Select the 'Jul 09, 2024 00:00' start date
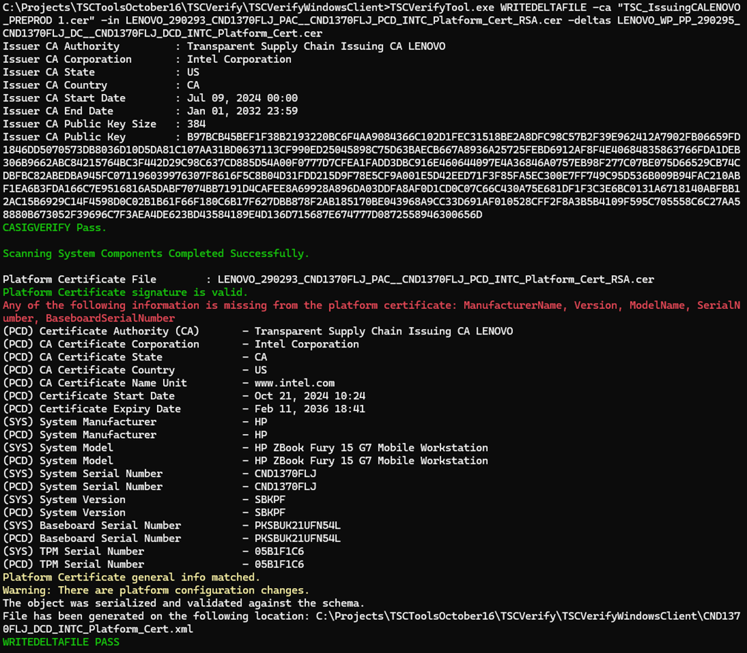The image size is (747, 653). pyautogui.click(x=242, y=98)
